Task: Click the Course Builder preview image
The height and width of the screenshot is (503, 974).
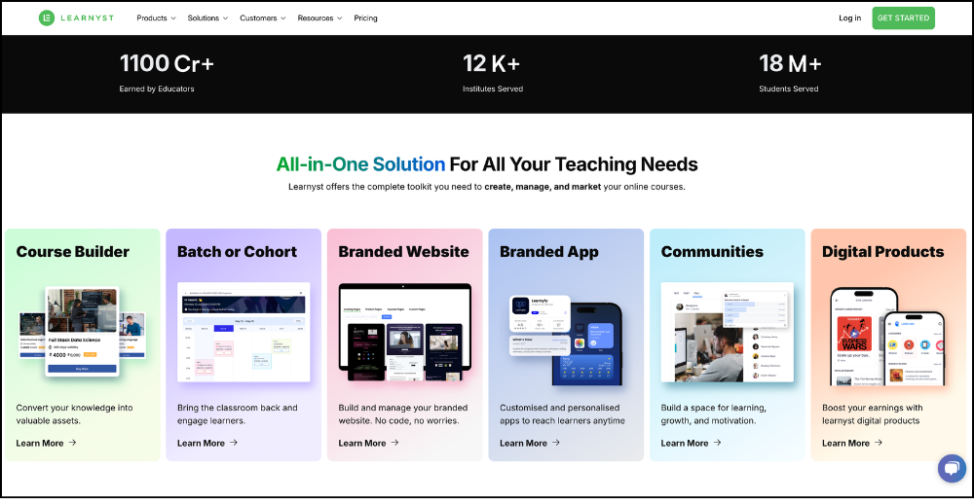Action: pyautogui.click(x=82, y=331)
